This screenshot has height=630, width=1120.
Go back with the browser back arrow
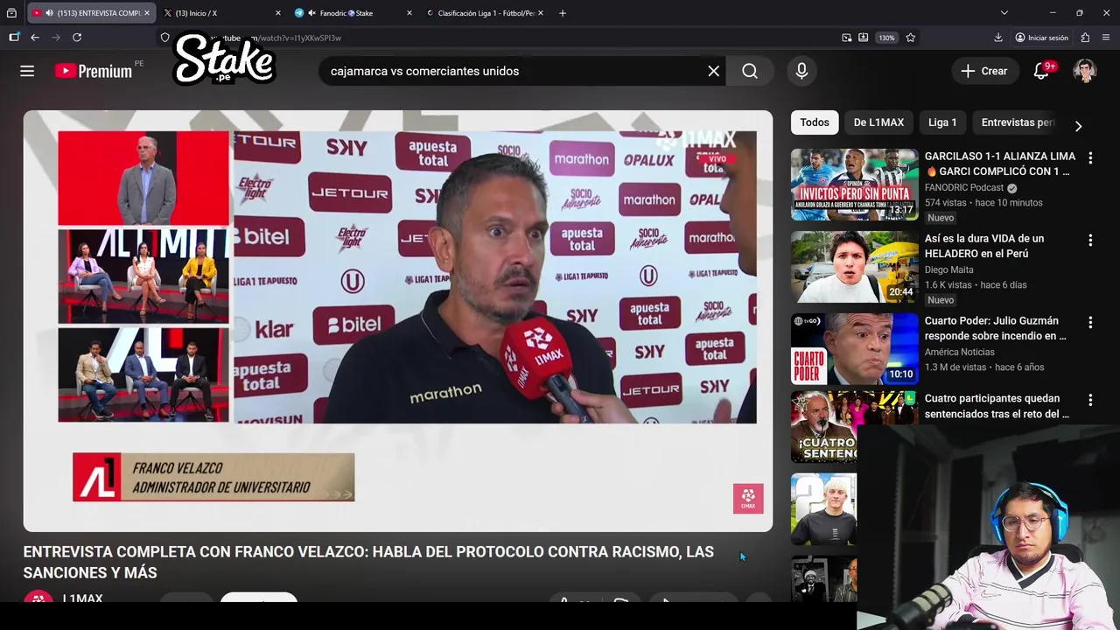point(35,38)
